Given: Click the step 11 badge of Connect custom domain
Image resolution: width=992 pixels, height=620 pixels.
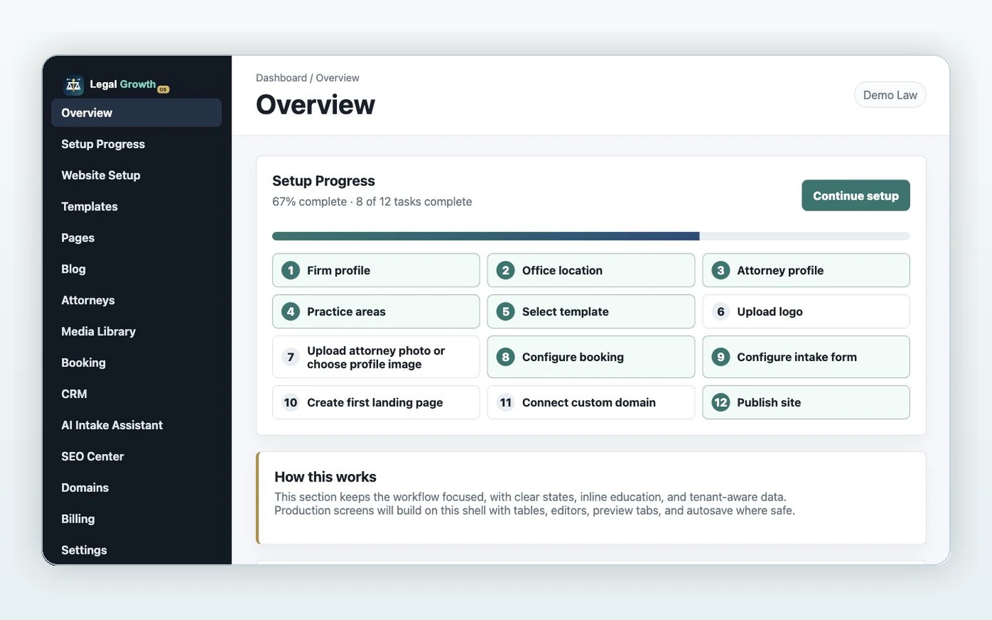Looking at the screenshot, I should tap(506, 403).
